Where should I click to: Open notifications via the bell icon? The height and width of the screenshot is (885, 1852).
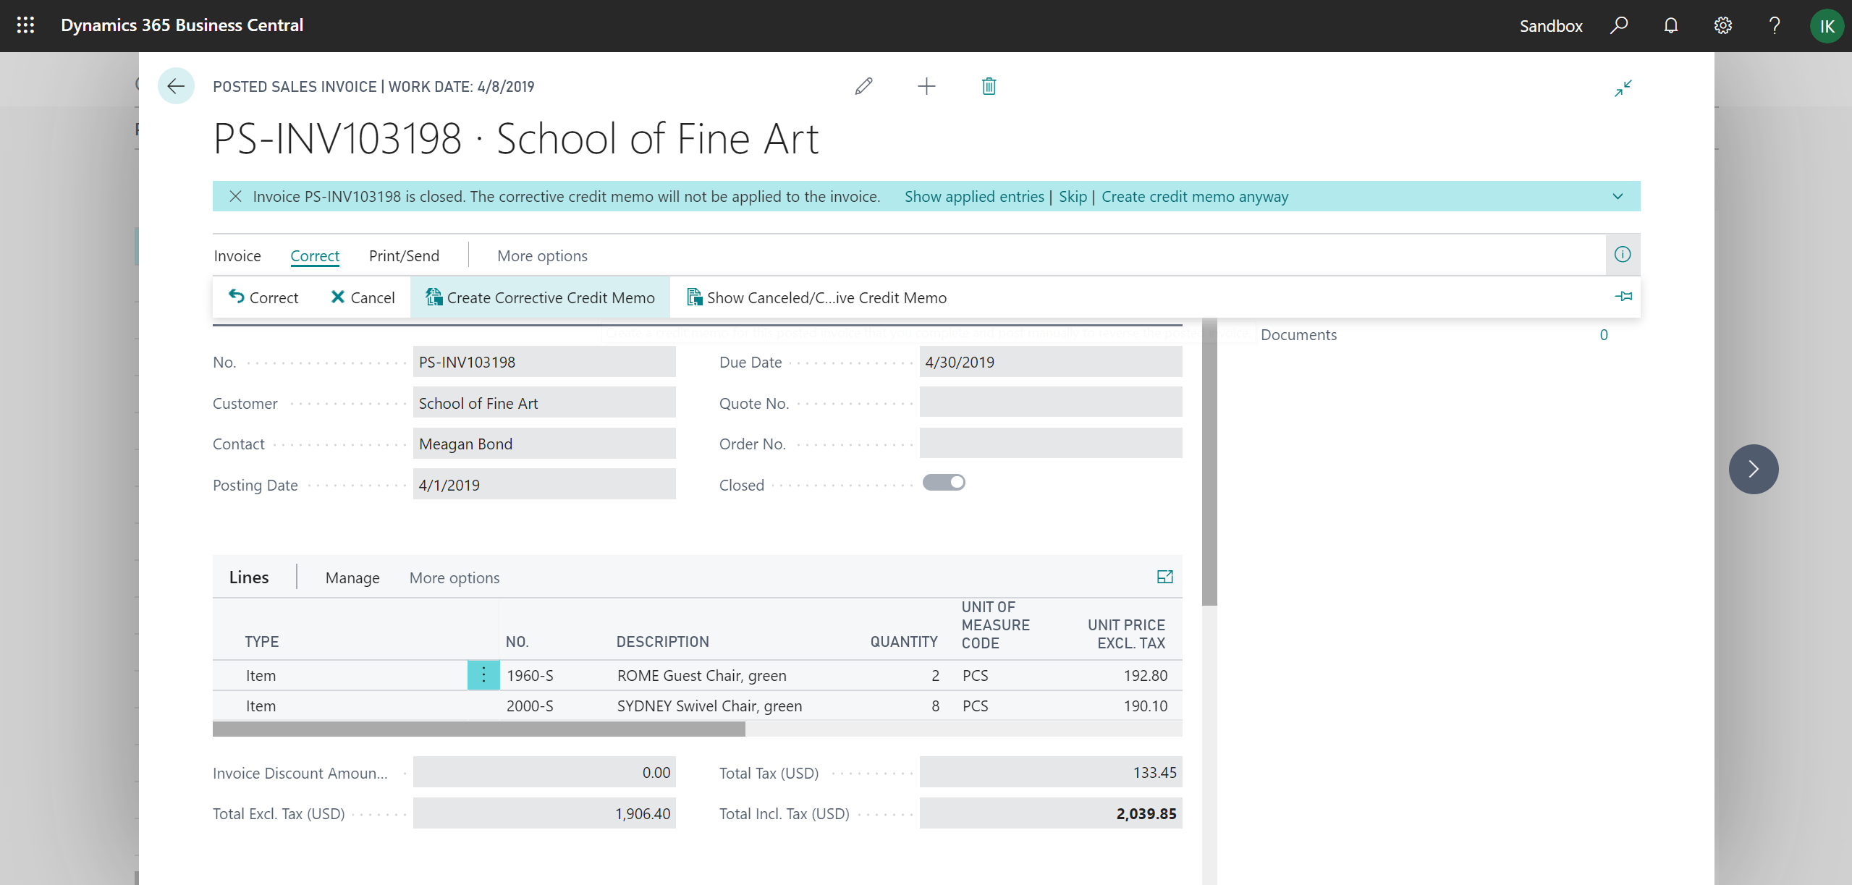click(x=1671, y=25)
